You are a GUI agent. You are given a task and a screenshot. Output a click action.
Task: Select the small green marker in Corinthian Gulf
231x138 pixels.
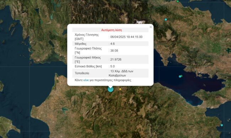click(182, 76)
